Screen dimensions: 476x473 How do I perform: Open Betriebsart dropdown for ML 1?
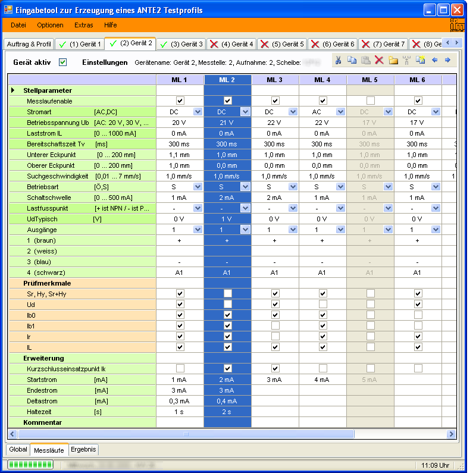(198, 187)
